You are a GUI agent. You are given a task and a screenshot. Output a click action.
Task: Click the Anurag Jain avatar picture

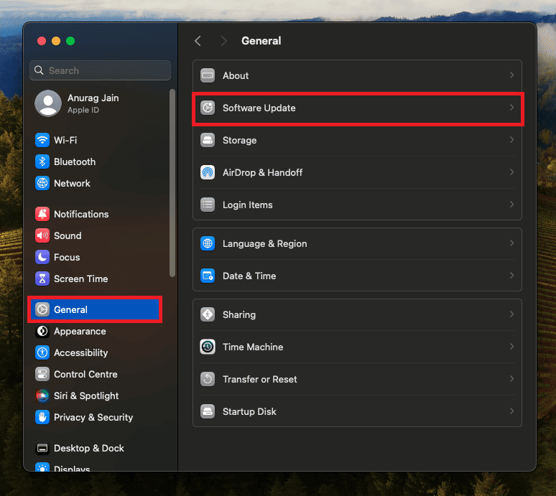48,103
